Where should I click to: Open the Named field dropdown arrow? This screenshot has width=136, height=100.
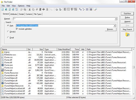click(116, 19)
